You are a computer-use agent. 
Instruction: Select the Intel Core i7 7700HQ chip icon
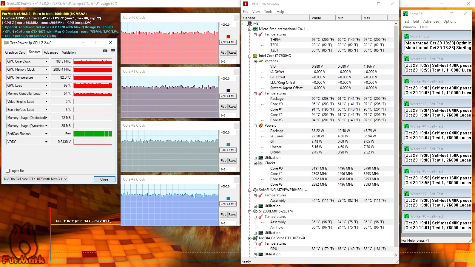pos(255,56)
